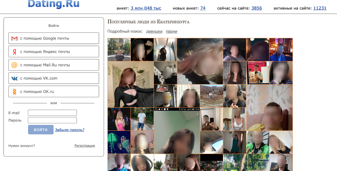This screenshot has width=337, height=171.
Task: Open the активные на сайте 11231 link
Action: (320, 8)
